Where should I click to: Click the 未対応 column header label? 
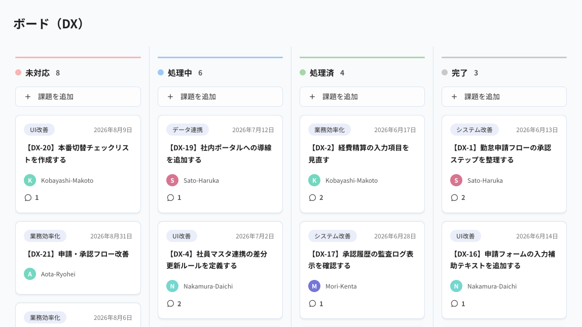point(38,73)
